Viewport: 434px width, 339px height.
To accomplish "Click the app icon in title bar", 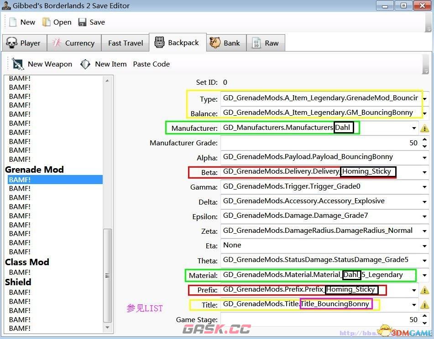I will [6, 5].
